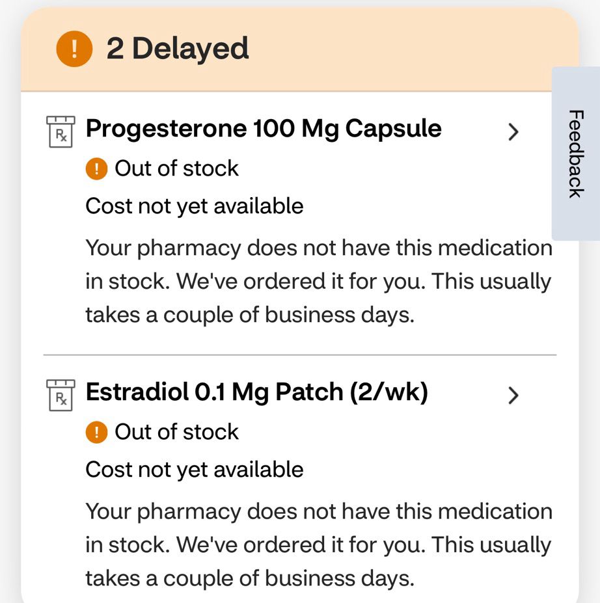The width and height of the screenshot is (600, 603).
Task: Click Estradiol's Cost not yet available text
Action: tap(194, 470)
